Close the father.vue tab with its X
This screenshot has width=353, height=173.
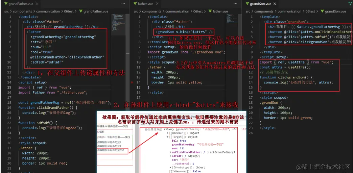157,4
